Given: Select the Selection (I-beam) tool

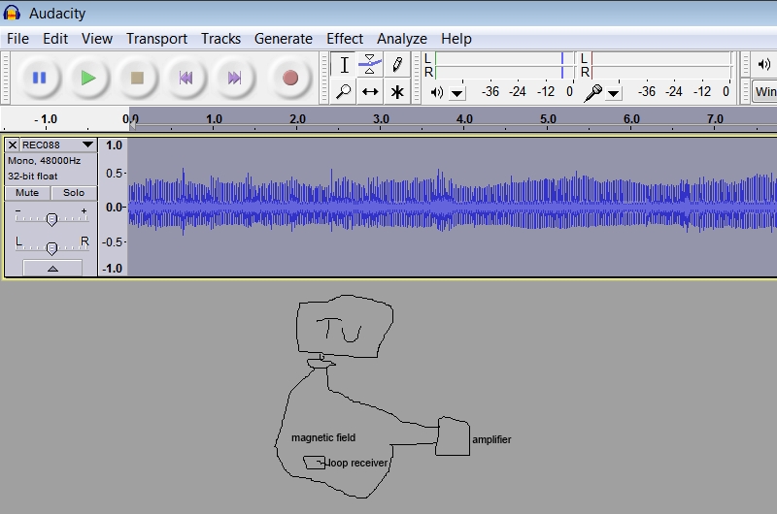Looking at the screenshot, I should 343,65.
